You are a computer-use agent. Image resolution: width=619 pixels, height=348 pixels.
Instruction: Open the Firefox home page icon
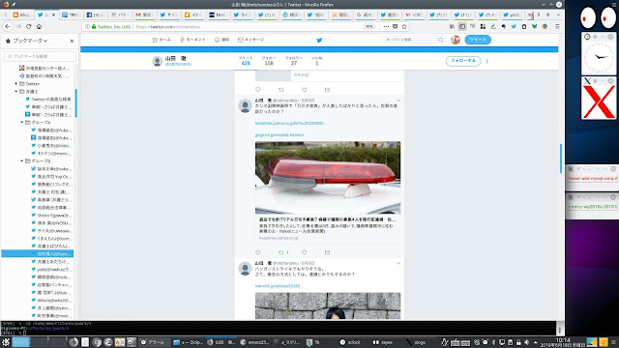39,26
